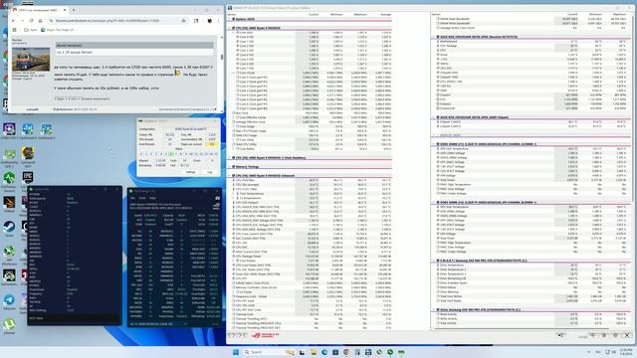Open File Explorer from the taskbar
637x358 pixels.
[x=314, y=352]
